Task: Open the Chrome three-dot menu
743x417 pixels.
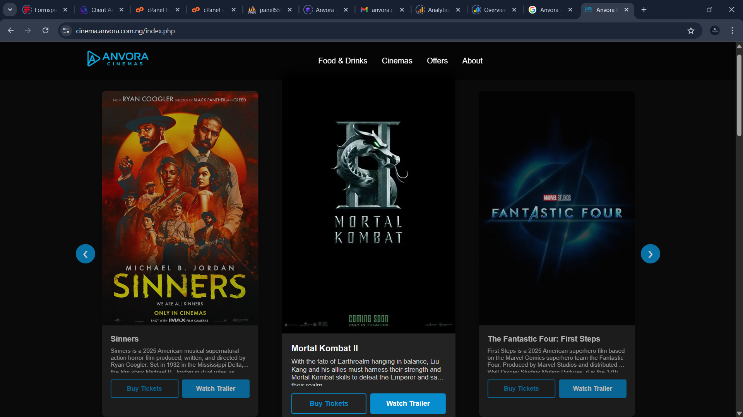Action: coord(732,31)
